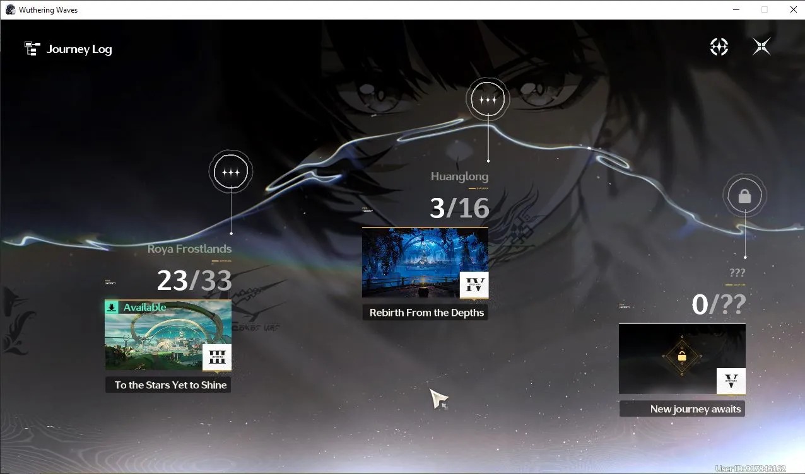805x474 pixels.
Task: Click the chapter IV badge icon
Action: [474, 285]
